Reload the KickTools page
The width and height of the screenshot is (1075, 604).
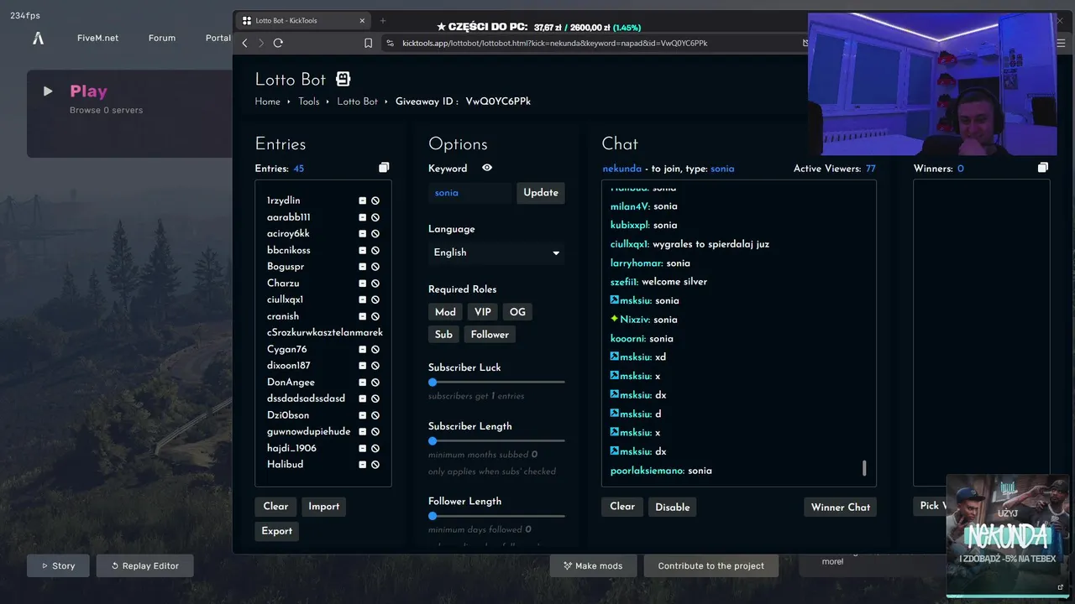pyautogui.click(x=278, y=43)
